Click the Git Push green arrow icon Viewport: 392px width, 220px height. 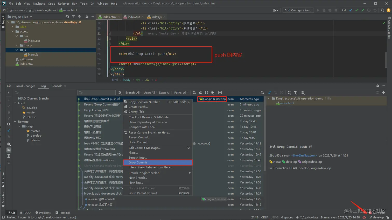(363, 10)
